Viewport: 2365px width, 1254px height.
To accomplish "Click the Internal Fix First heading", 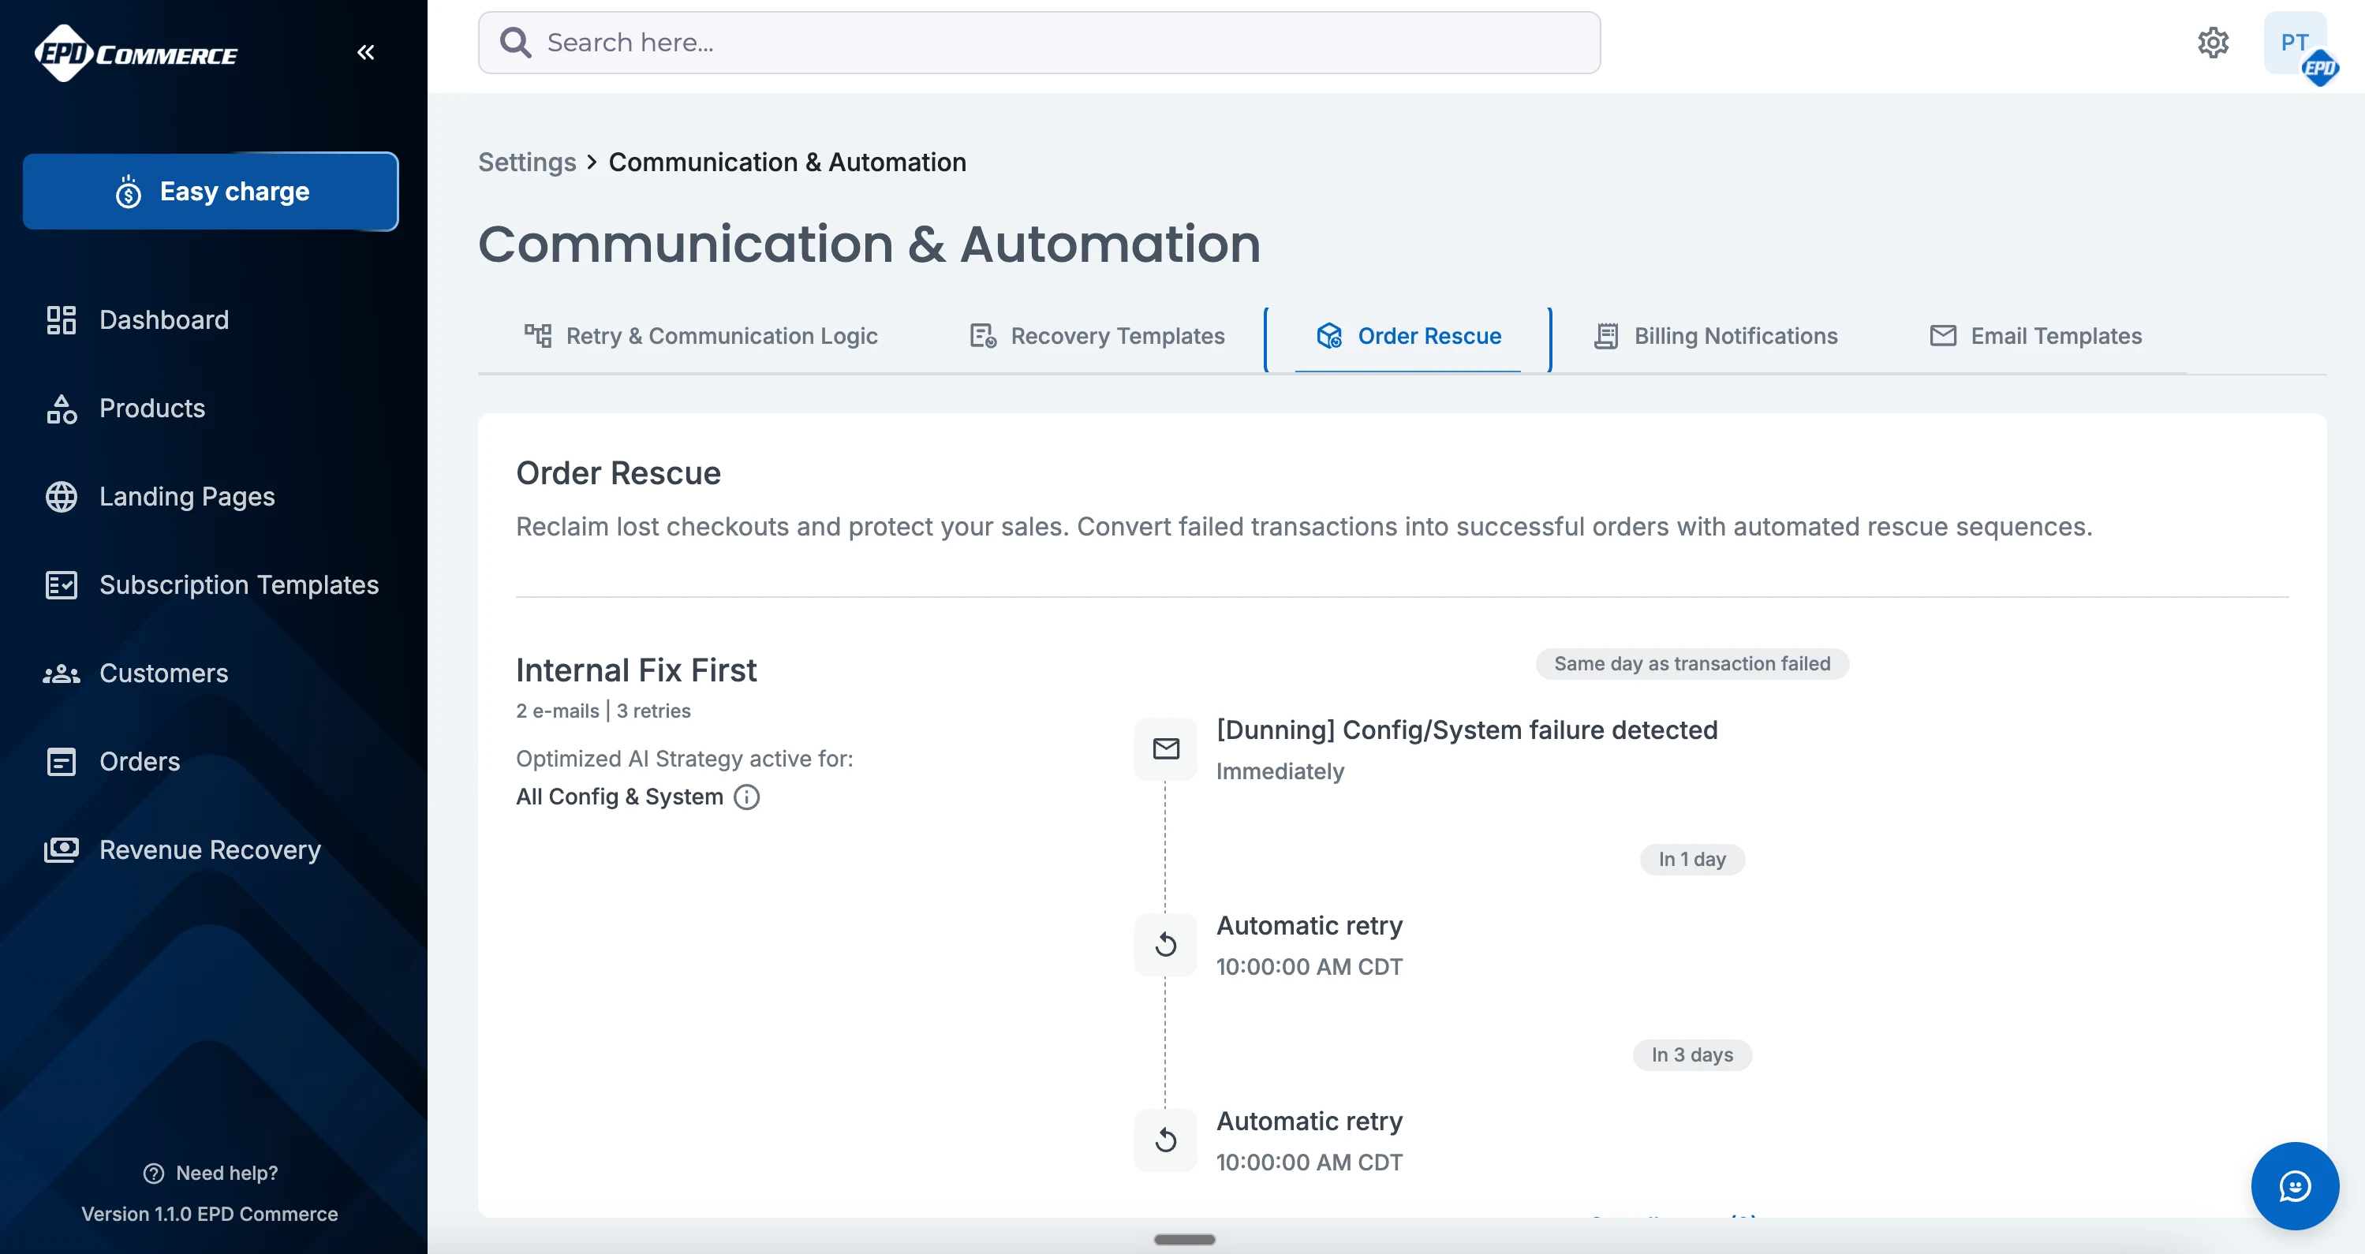I will point(637,670).
